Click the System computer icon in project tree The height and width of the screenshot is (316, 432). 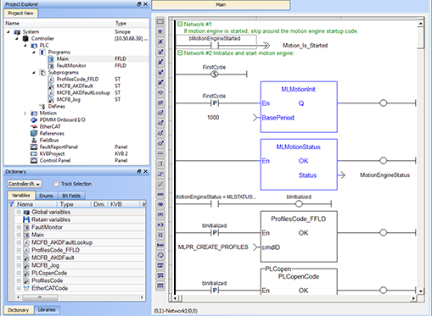point(17,32)
